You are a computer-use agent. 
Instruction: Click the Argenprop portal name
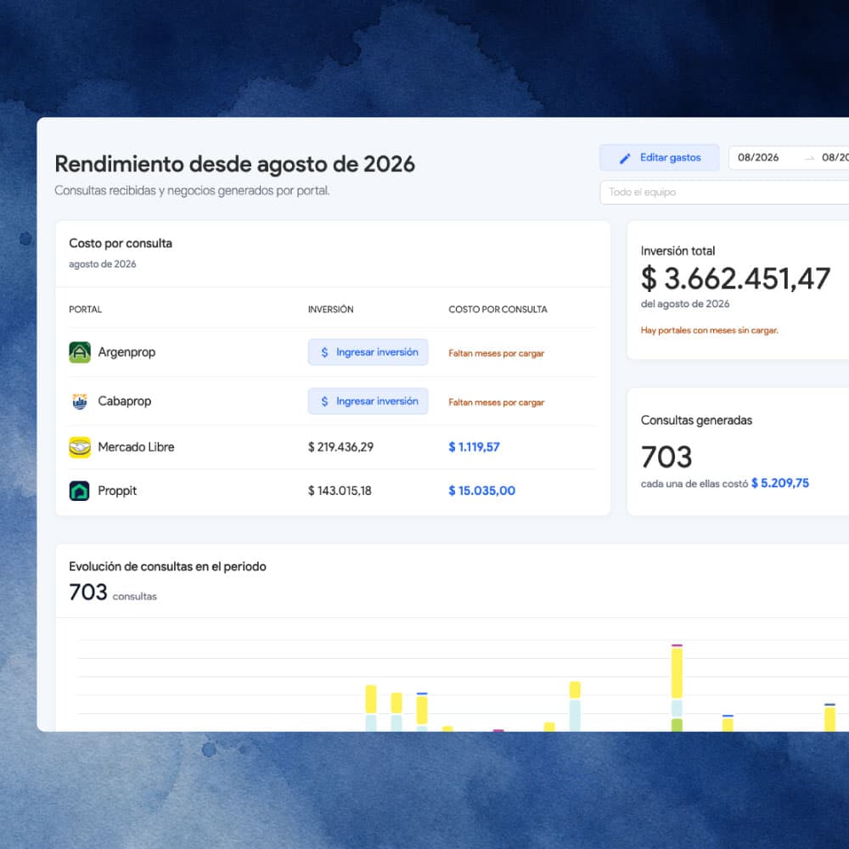pos(127,352)
